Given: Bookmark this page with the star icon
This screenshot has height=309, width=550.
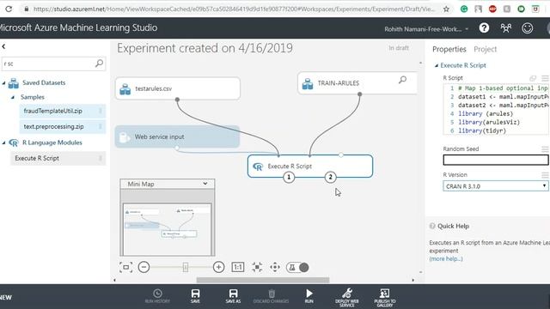Looking at the screenshot, I should click(446, 9).
